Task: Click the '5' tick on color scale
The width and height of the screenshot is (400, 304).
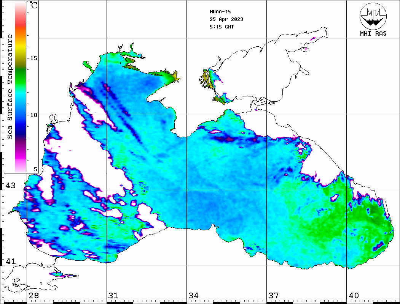Action: tap(35, 169)
